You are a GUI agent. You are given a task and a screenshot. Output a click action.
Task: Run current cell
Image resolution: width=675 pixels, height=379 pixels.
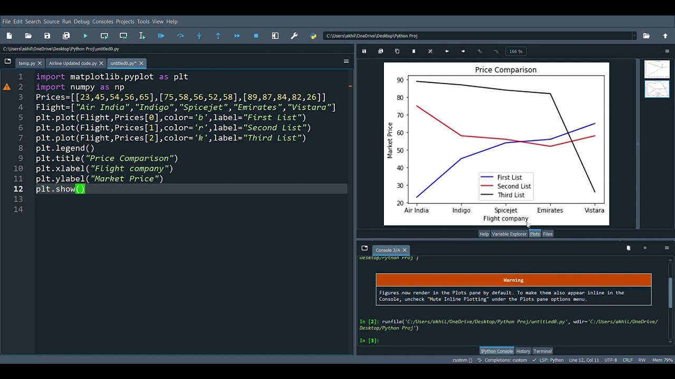104,36
